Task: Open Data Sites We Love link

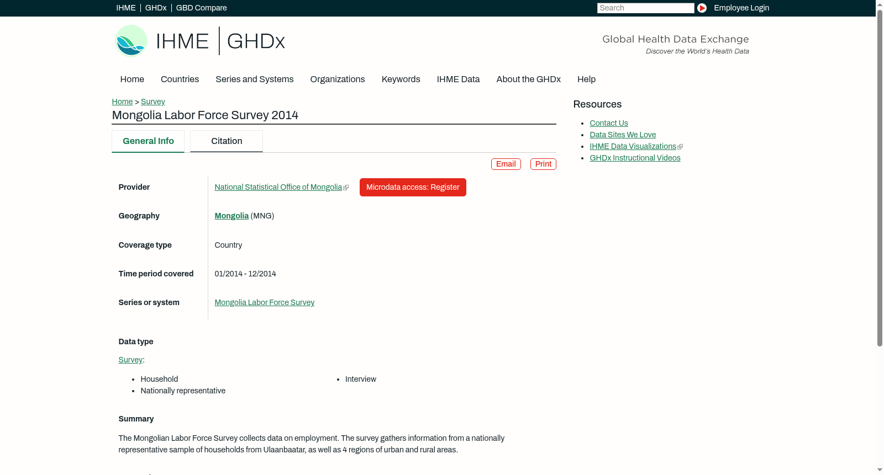Action: [623, 135]
